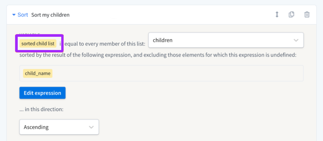
Task: Select the 'sorted child list' variable tag
Action: [x=38, y=44]
